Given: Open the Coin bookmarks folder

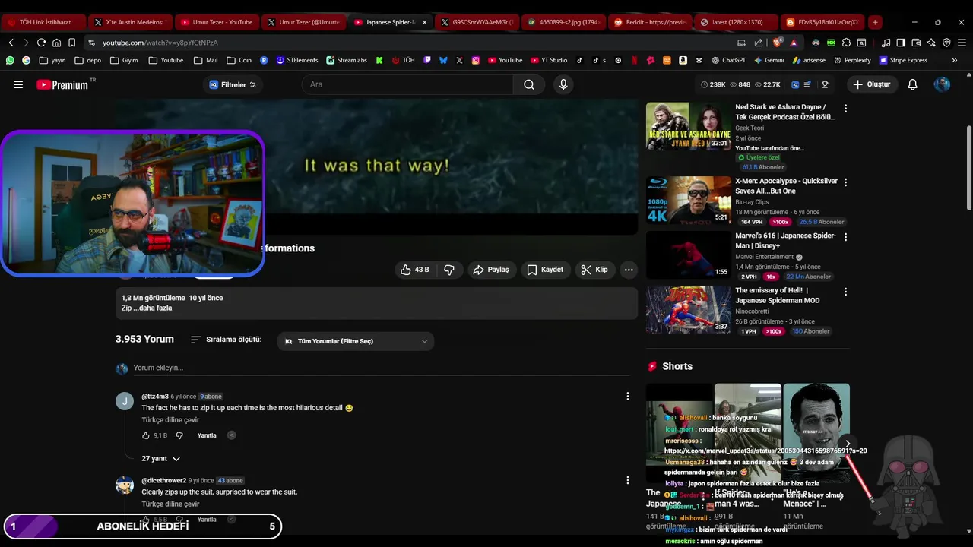Looking at the screenshot, I should (x=239, y=60).
